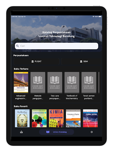The image size is (113, 152).
Task: Open the Chemistry favorite book
Action: point(39,118)
